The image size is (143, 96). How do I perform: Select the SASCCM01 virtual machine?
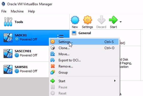pyautogui.click(x=24, y=54)
